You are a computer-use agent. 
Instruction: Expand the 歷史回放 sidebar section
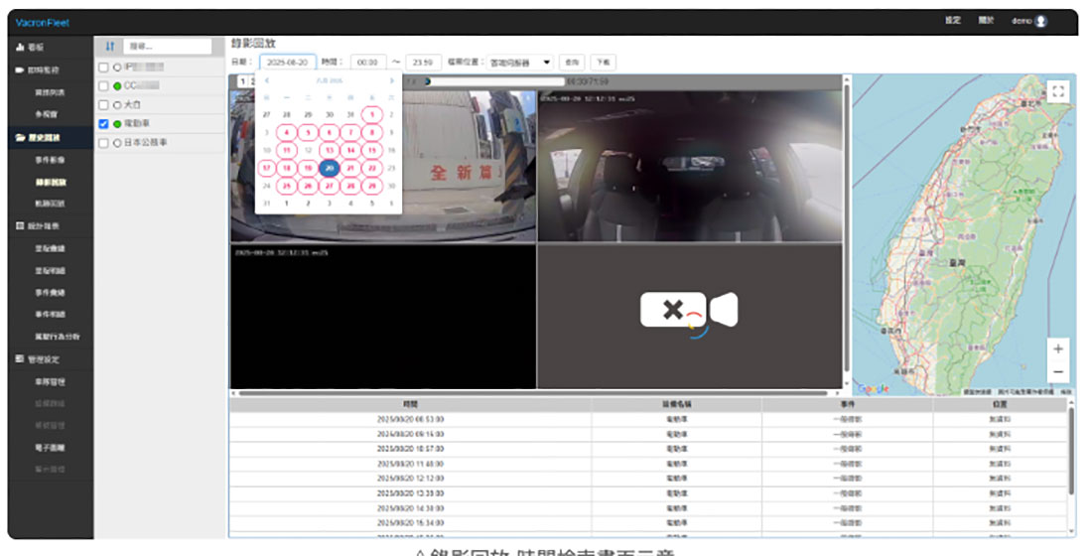click(50, 138)
